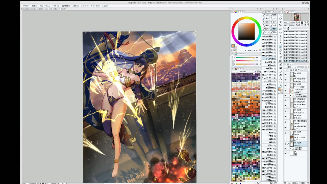Click Navigator reset rotation icon
Image resolution: width=327 pixels, height=184 pixels.
[302, 25]
